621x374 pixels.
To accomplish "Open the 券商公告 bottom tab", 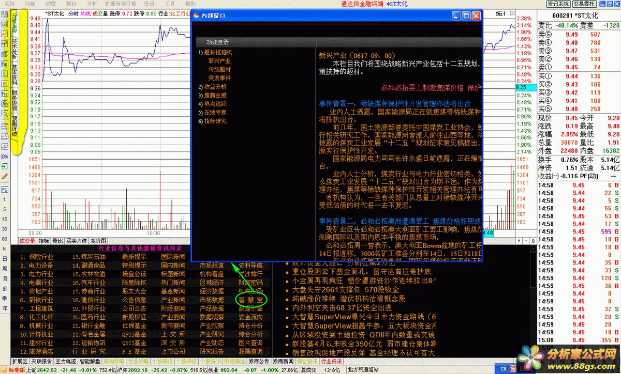I will (258, 362).
